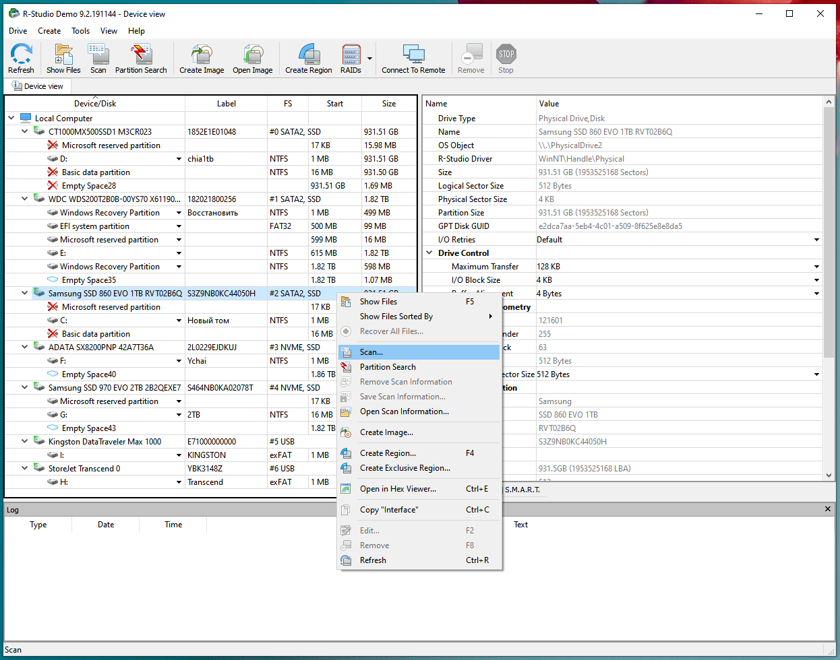Open Show Files from the toolbar
This screenshot has height=660, width=840.
pos(63,59)
